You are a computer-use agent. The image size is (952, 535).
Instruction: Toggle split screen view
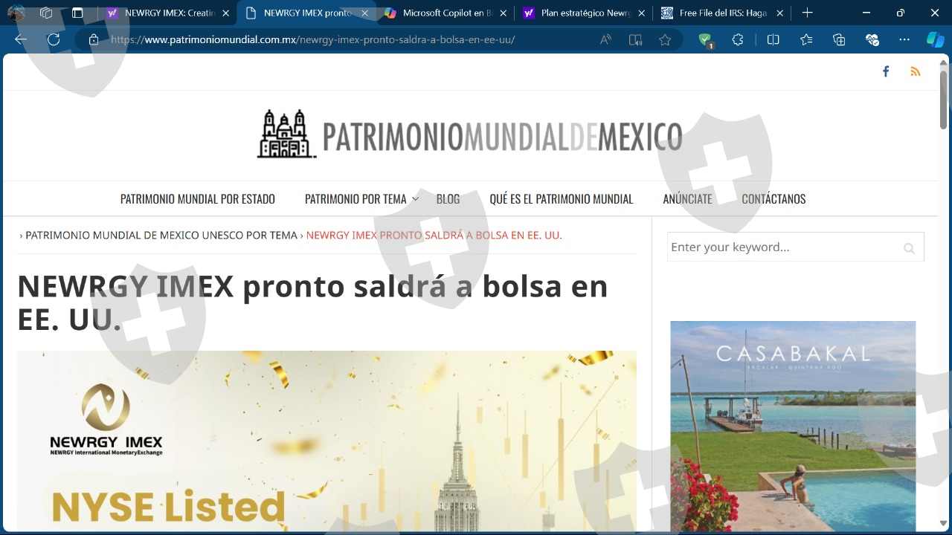(x=773, y=40)
